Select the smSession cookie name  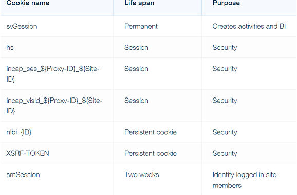23,174
